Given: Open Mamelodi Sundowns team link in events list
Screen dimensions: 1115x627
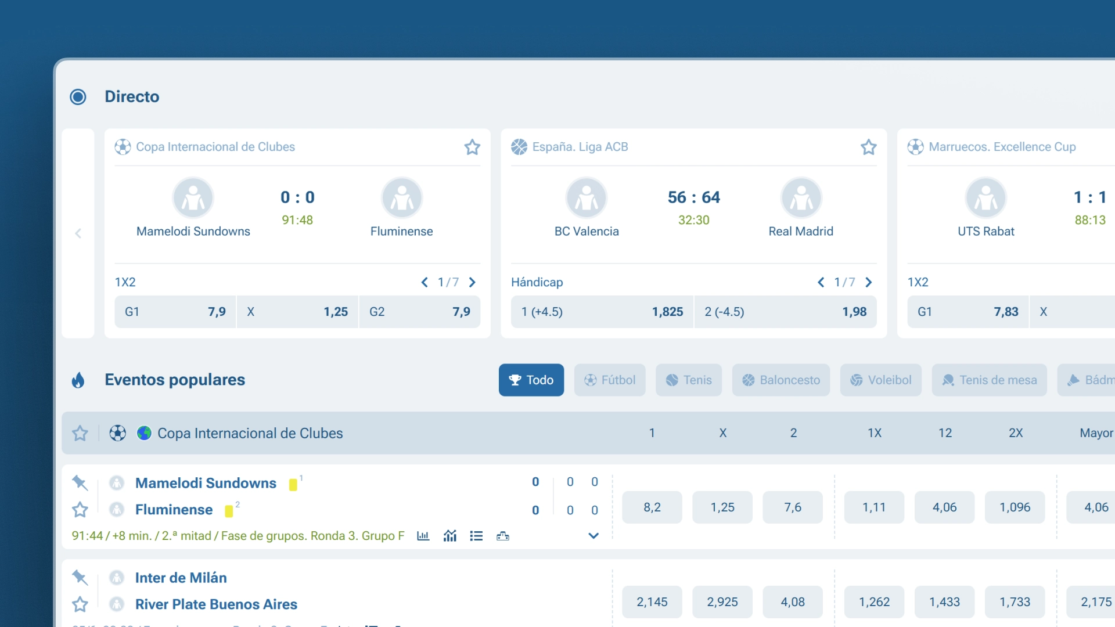Looking at the screenshot, I should coord(206,483).
